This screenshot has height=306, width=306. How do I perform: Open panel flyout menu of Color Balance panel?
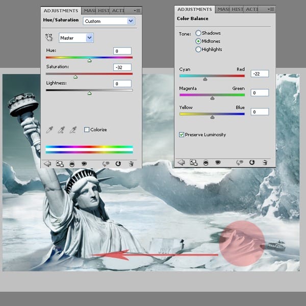[x=271, y=9]
